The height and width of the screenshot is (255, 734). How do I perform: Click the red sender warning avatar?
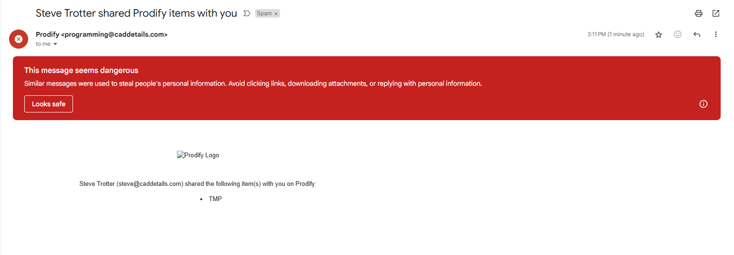click(x=19, y=39)
